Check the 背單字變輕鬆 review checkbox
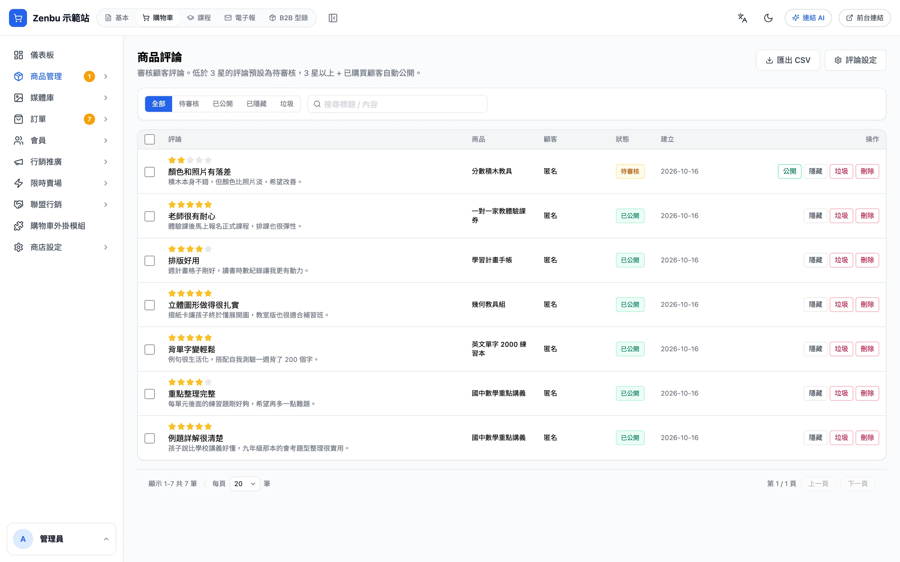The width and height of the screenshot is (900, 562). pyautogui.click(x=150, y=350)
